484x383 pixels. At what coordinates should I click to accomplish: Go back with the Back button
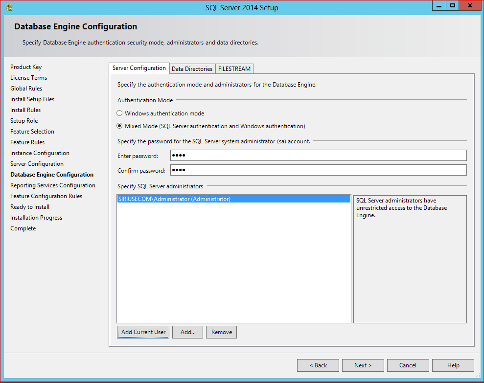318,365
